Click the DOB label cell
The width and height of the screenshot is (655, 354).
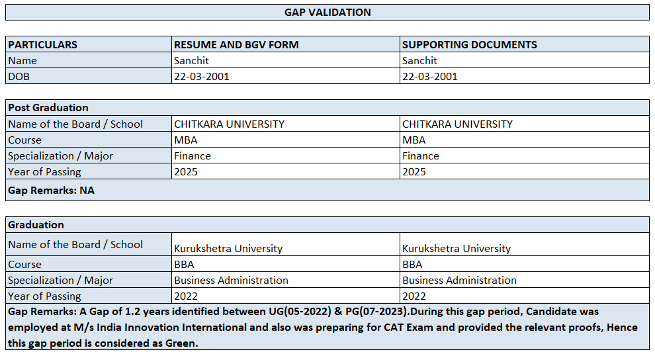point(19,77)
